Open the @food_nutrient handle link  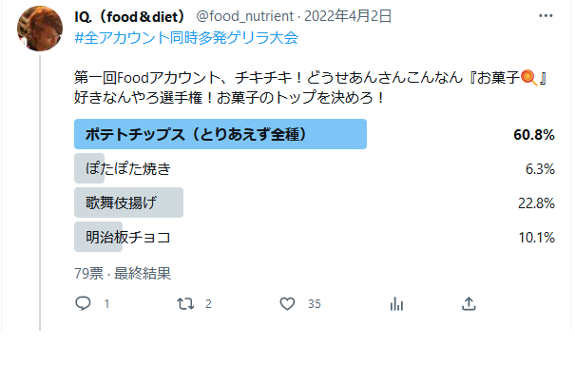tap(244, 16)
